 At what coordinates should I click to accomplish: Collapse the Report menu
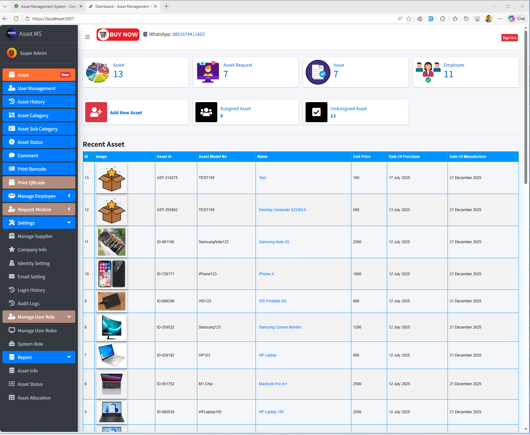click(39, 357)
